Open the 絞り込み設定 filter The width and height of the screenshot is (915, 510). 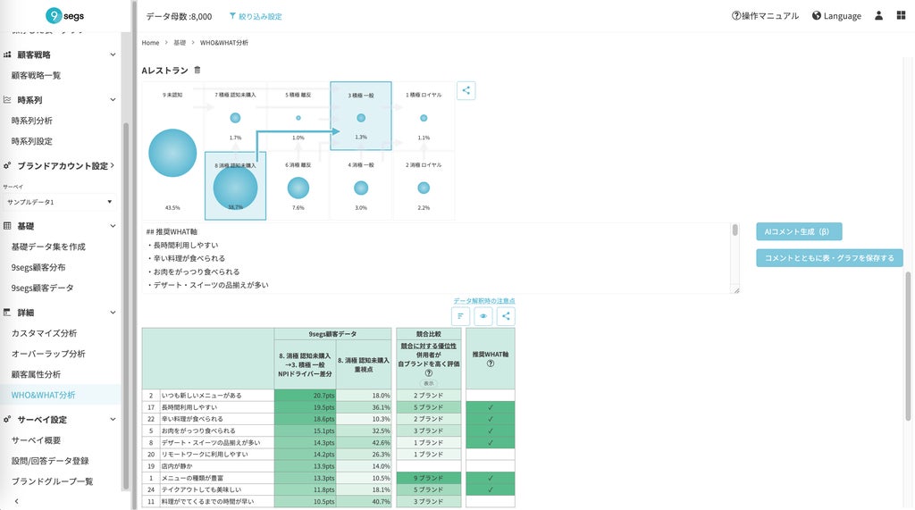tap(256, 16)
